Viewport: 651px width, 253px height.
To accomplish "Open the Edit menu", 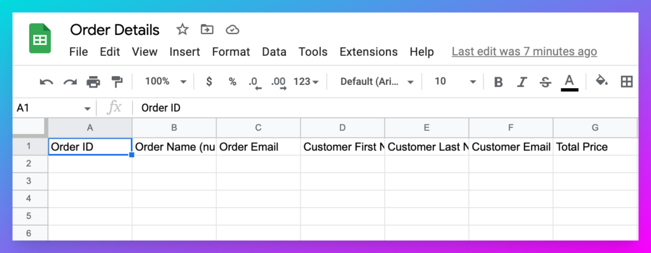I will (x=109, y=52).
